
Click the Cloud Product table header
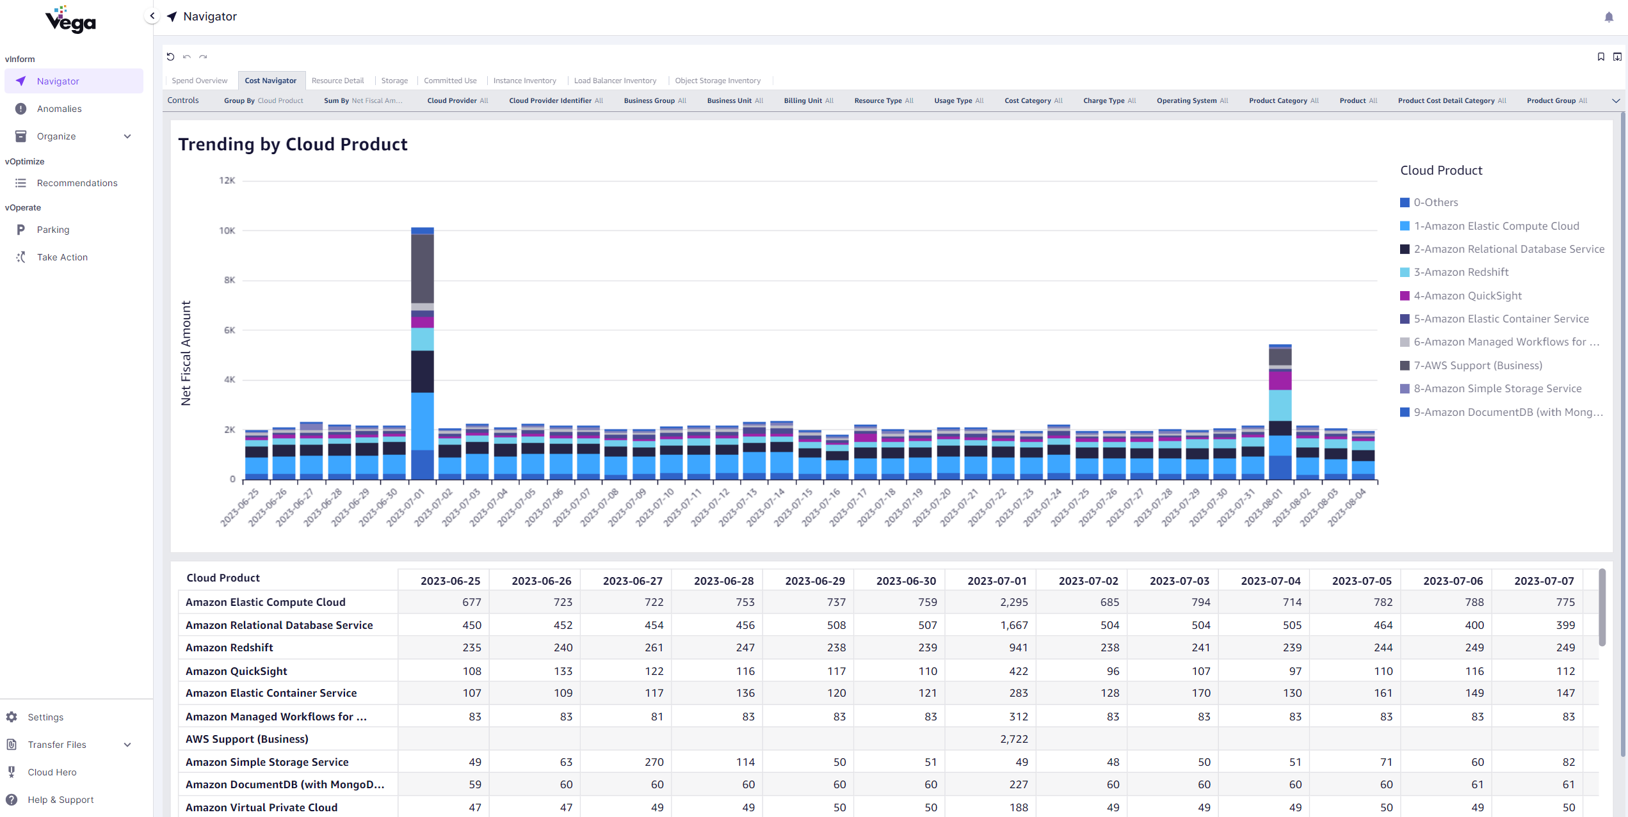pos(223,578)
